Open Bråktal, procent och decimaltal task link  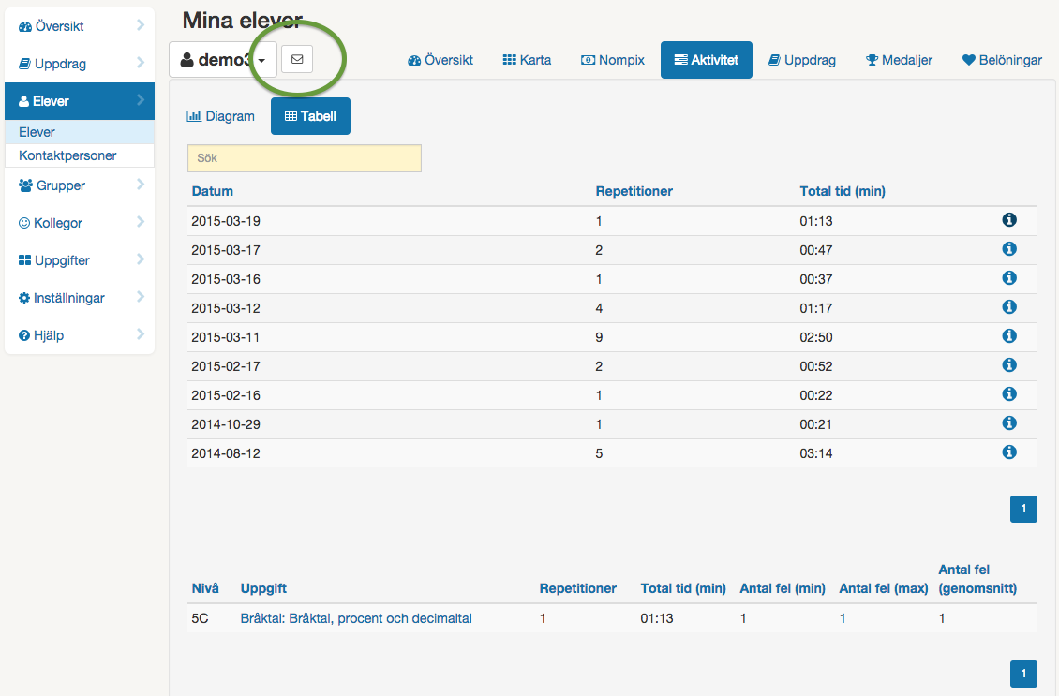[x=356, y=618]
